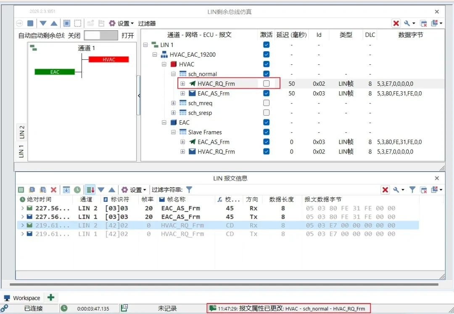This screenshot has height=314, width=454.
Task: Click the HVAC red node block in topology view
Action: tap(109, 59)
